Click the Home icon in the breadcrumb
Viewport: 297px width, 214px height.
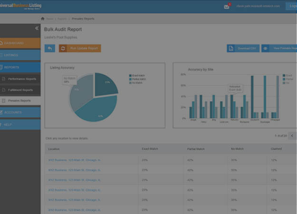coord(43,19)
